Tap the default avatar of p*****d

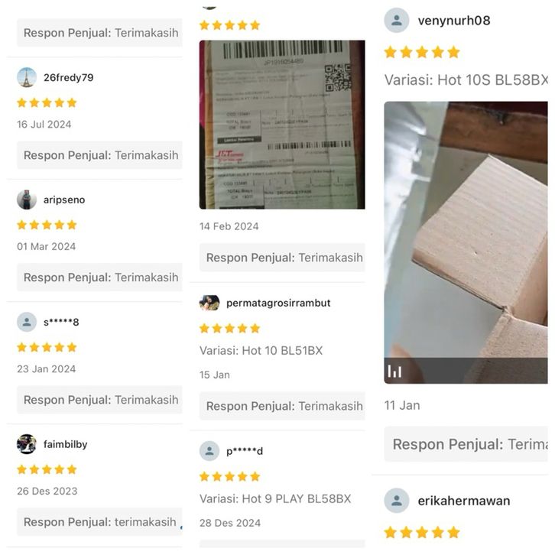(209, 451)
